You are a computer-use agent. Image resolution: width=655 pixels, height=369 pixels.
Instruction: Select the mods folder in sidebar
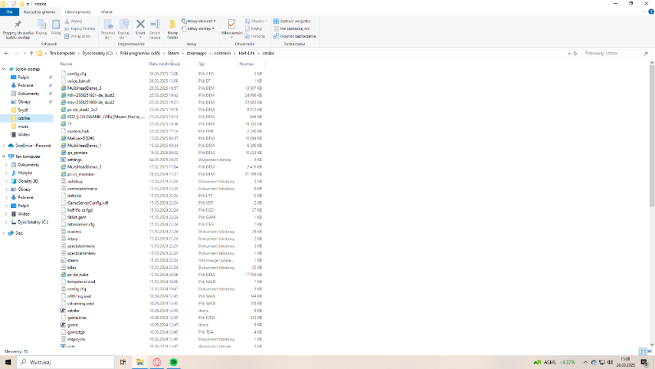tap(23, 126)
